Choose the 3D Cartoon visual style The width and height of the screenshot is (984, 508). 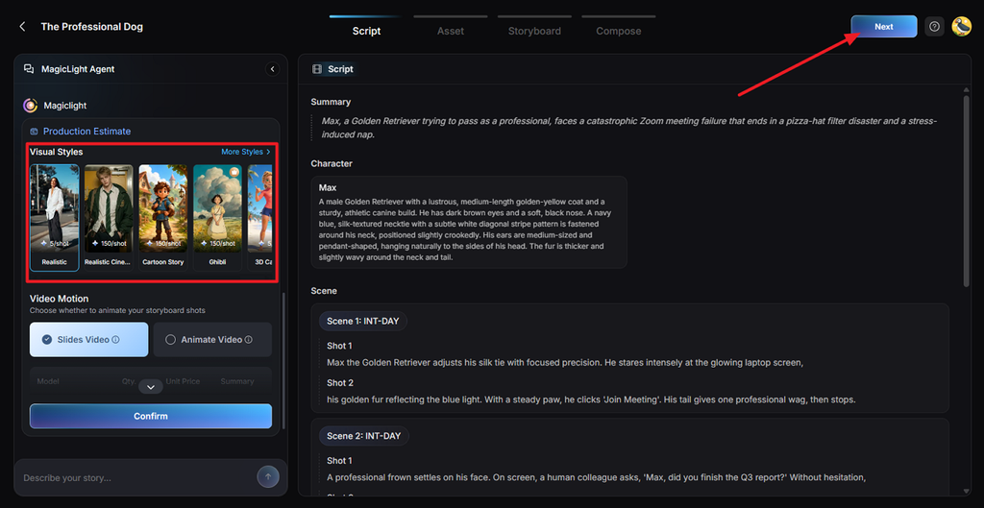[259, 218]
